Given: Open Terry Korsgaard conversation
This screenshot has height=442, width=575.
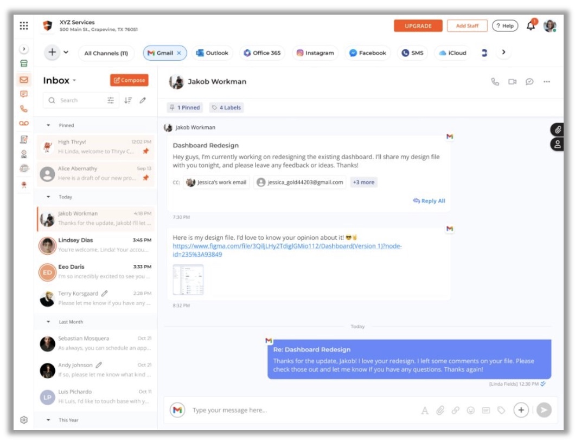Looking at the screenshot, I should tap(95, 298).
